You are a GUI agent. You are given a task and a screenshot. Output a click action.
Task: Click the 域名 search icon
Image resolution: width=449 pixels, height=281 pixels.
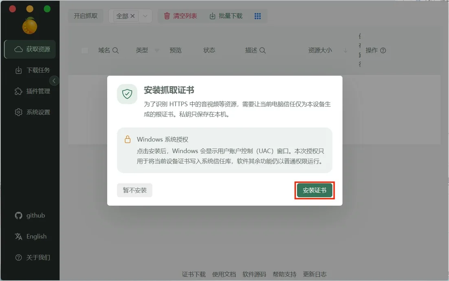coord(115,50)
